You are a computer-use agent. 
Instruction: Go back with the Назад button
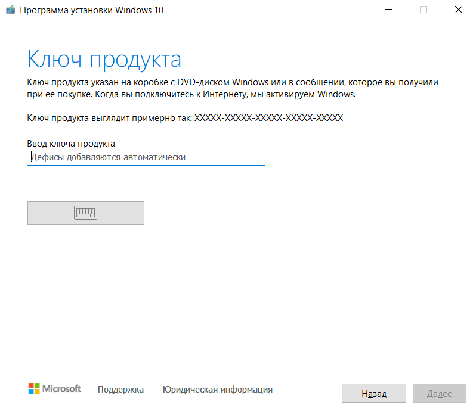(x=374, y=393)
